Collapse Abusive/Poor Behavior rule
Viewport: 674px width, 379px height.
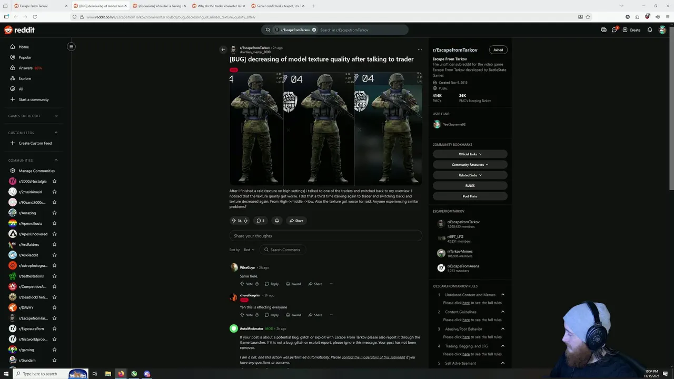pyautogui.click(x=502, y=329)
